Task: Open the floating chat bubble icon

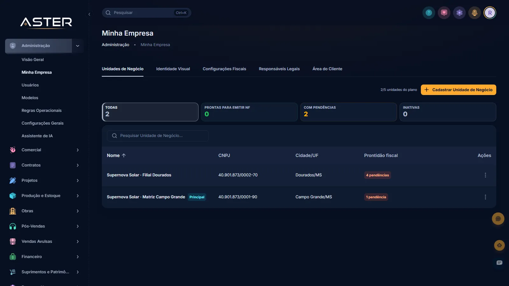Action: [498, 219]
